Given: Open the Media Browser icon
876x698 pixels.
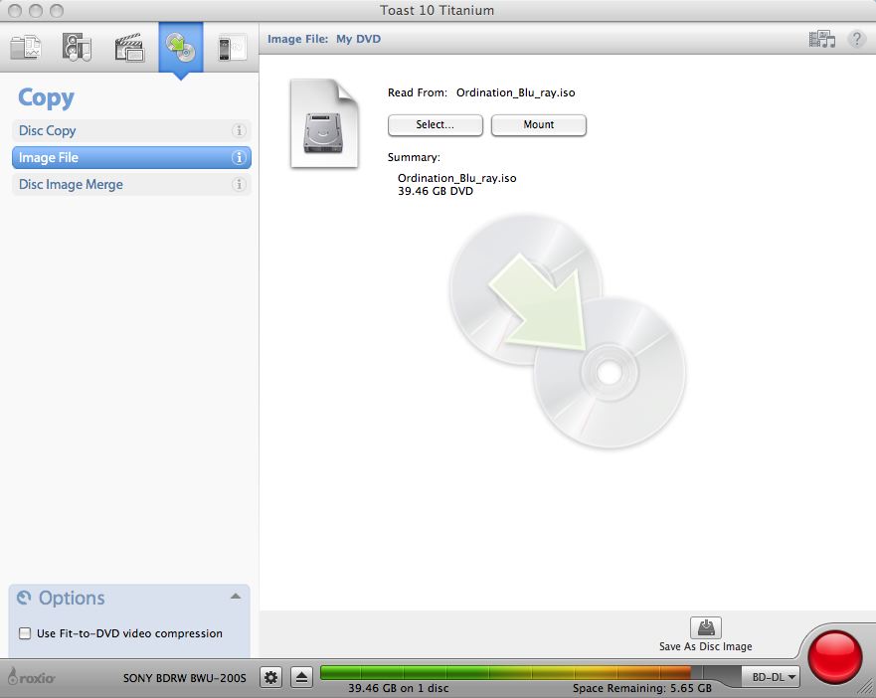Looking at the screenshot, I should click(x=821, y=40).
